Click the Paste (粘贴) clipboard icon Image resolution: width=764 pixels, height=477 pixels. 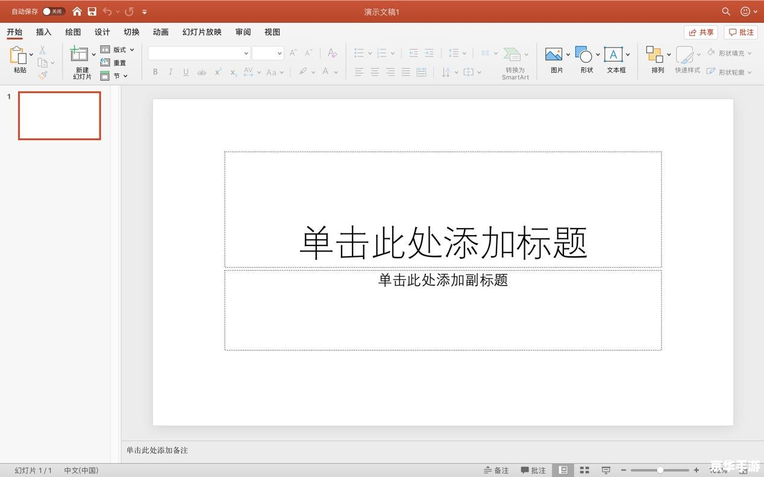18,55
